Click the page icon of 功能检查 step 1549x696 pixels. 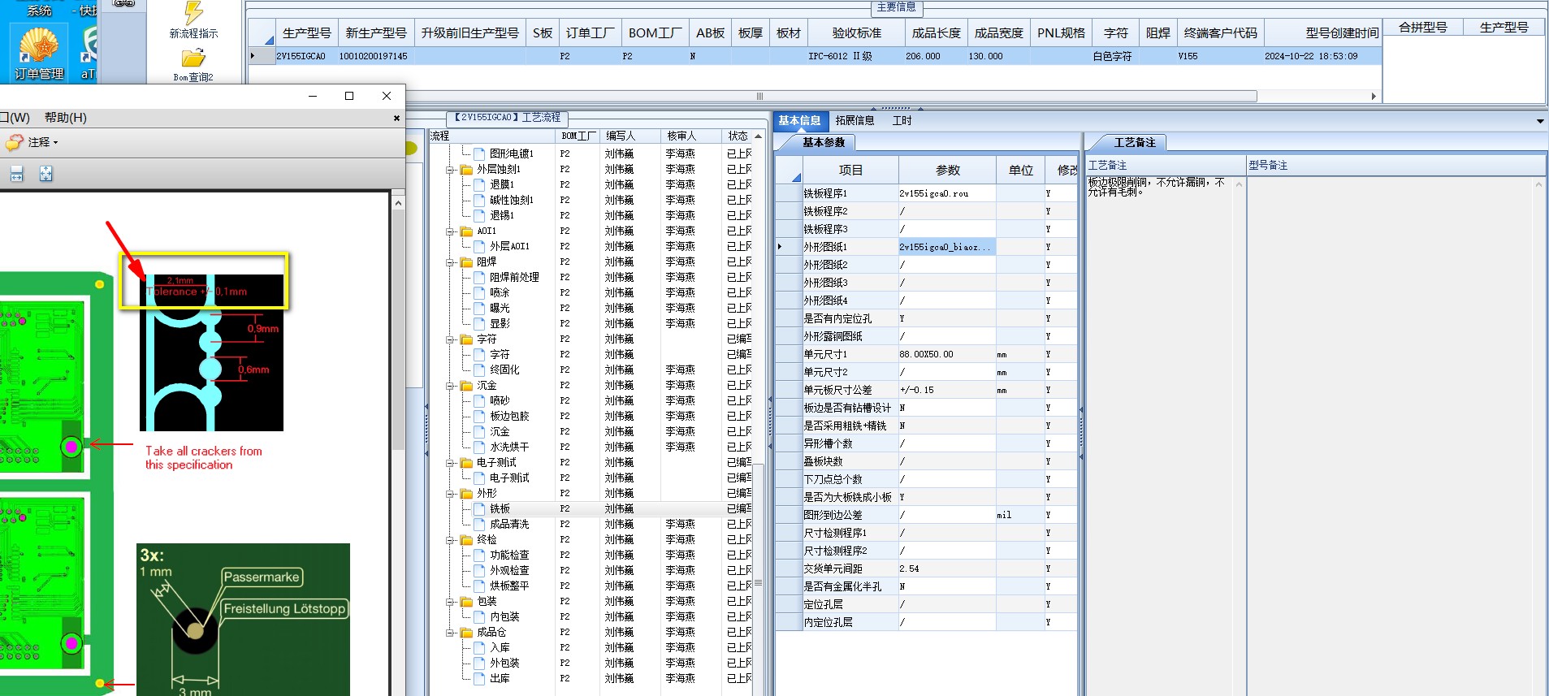[479, 556]
